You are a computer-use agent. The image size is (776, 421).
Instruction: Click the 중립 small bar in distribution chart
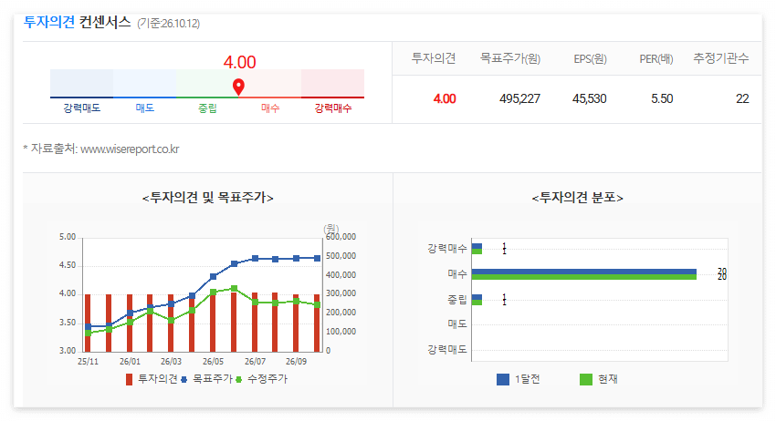(x=477, y=300)
